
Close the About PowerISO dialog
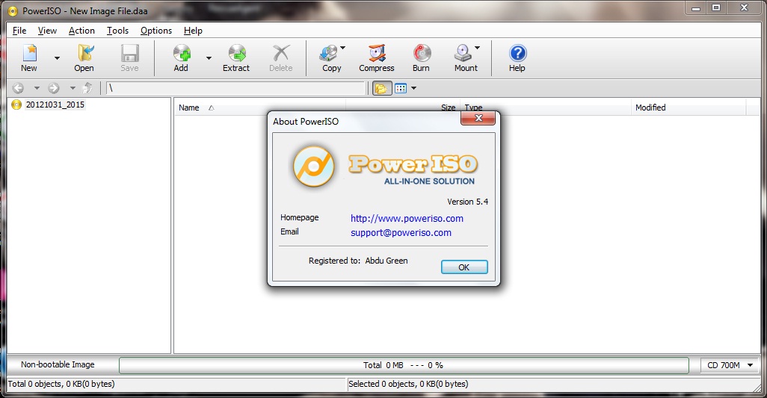[x=478, y=118]
